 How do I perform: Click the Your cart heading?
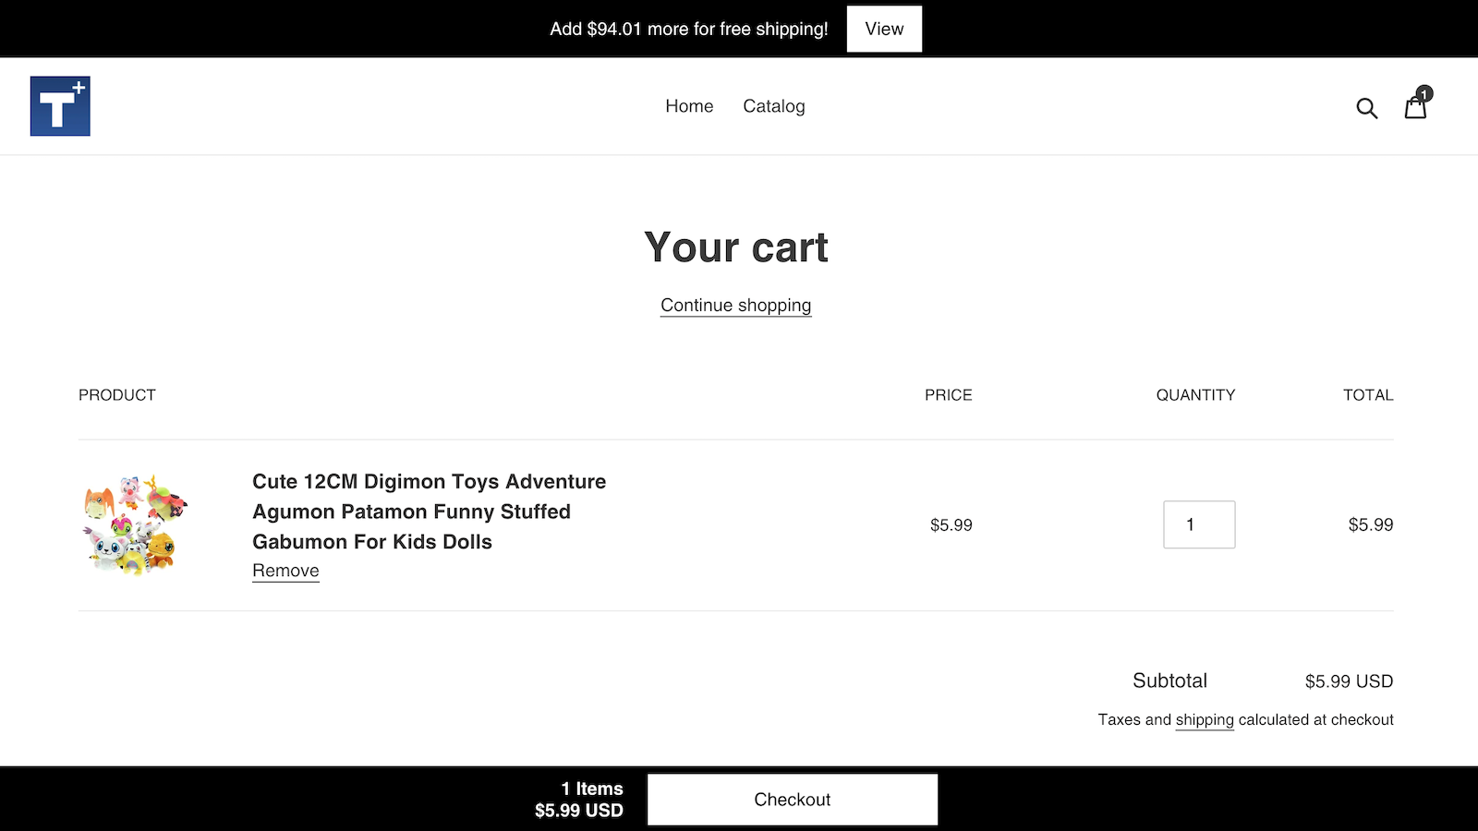(735, 247)
